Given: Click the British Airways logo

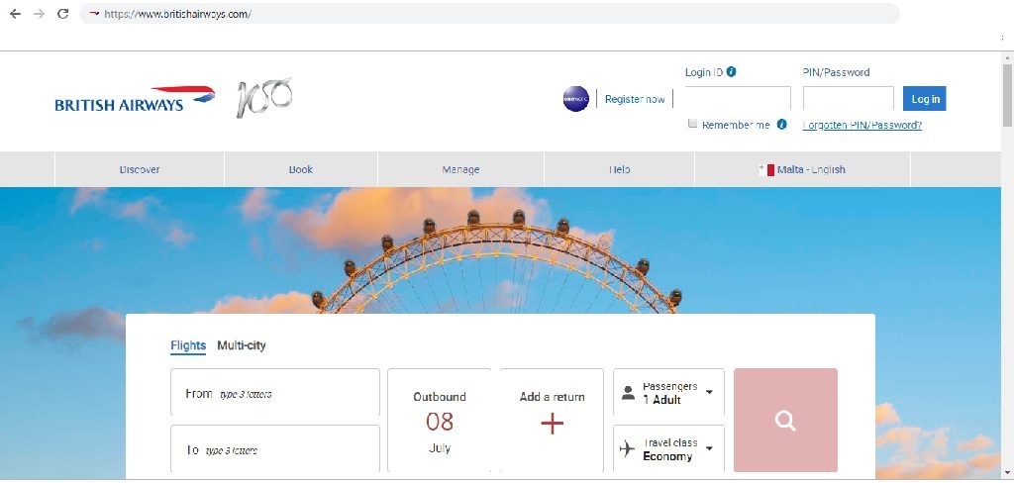Looking at the screenshot, I should pos(135,99).
